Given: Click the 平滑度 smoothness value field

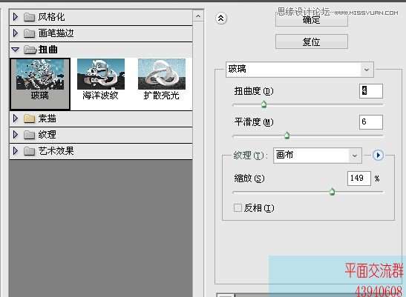Looking at the screenshot, I should point(371,122).
